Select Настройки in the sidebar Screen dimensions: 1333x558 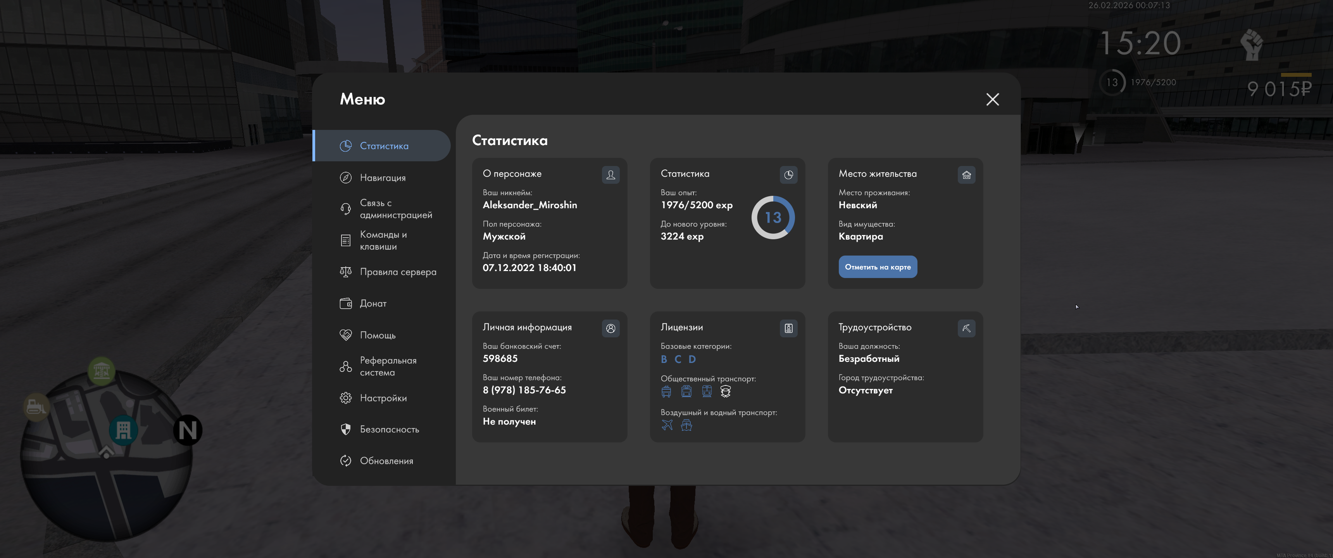(383, 398)
